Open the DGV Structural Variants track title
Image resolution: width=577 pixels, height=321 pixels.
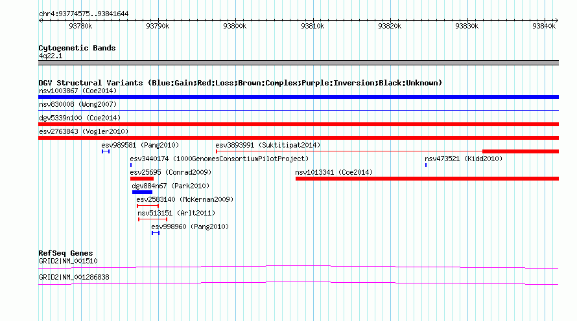[241, 83]
